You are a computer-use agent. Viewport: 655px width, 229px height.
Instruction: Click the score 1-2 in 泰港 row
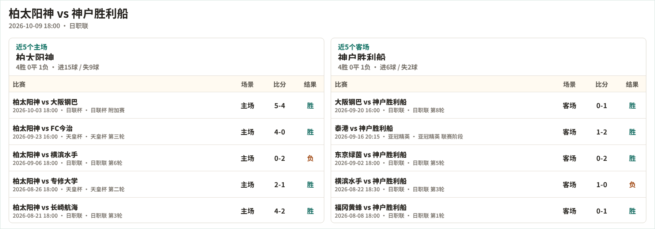602,132
